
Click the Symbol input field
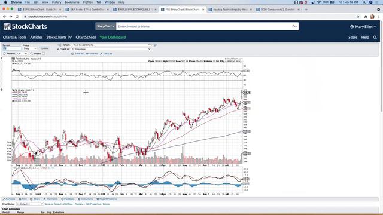(12, 48)
